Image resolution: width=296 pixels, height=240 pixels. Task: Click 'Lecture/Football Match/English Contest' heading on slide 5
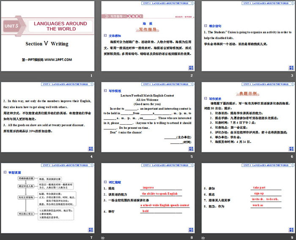(147, 95)
